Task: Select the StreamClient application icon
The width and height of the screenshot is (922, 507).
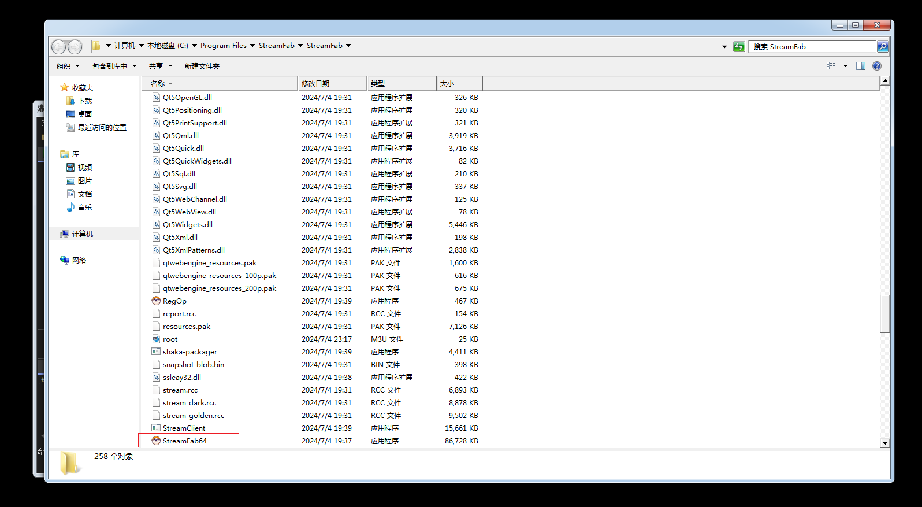Action: (156, 428)
